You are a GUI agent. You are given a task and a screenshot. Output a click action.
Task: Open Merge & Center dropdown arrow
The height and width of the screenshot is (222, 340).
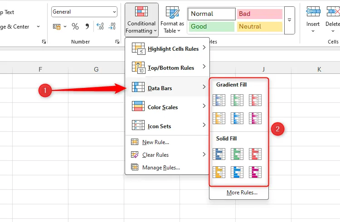click(x=39, y=26)
